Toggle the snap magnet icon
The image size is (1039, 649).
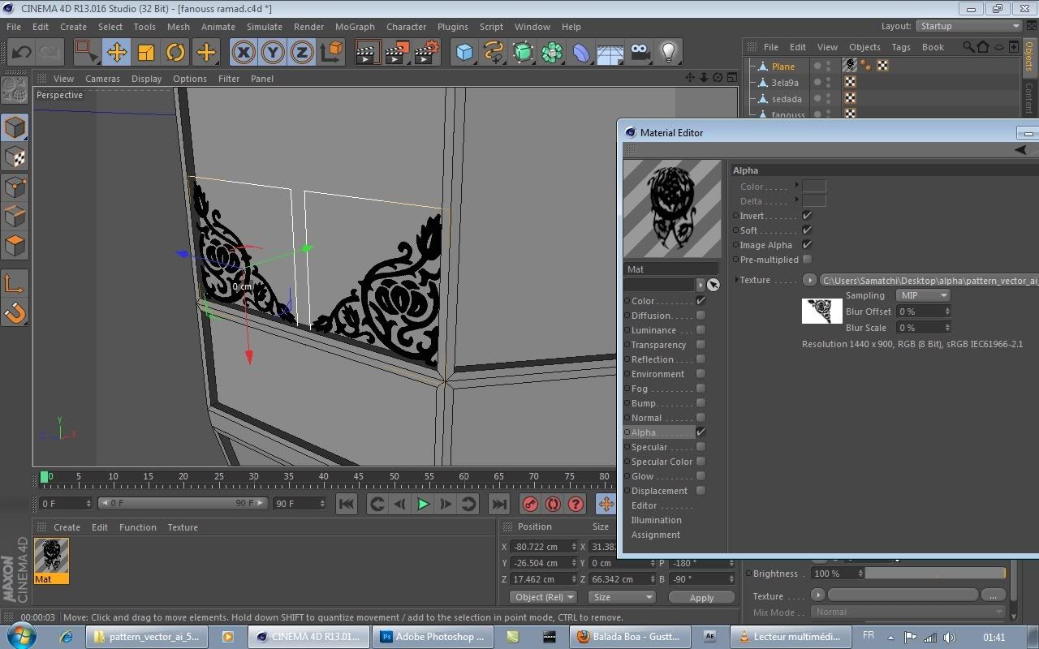tap(15, 312)
